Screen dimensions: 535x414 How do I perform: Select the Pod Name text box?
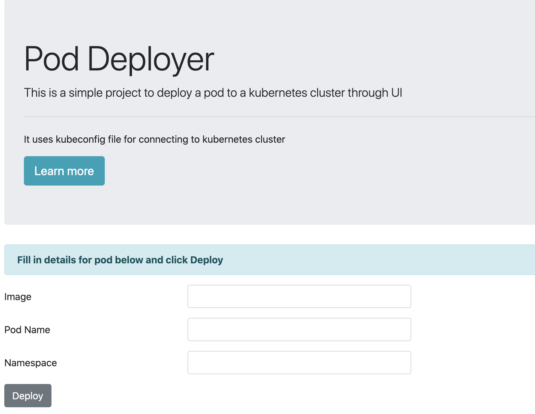pos(299,329)
